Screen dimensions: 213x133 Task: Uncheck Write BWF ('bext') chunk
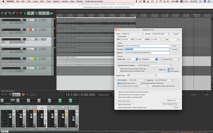click(x=118, y=83)
